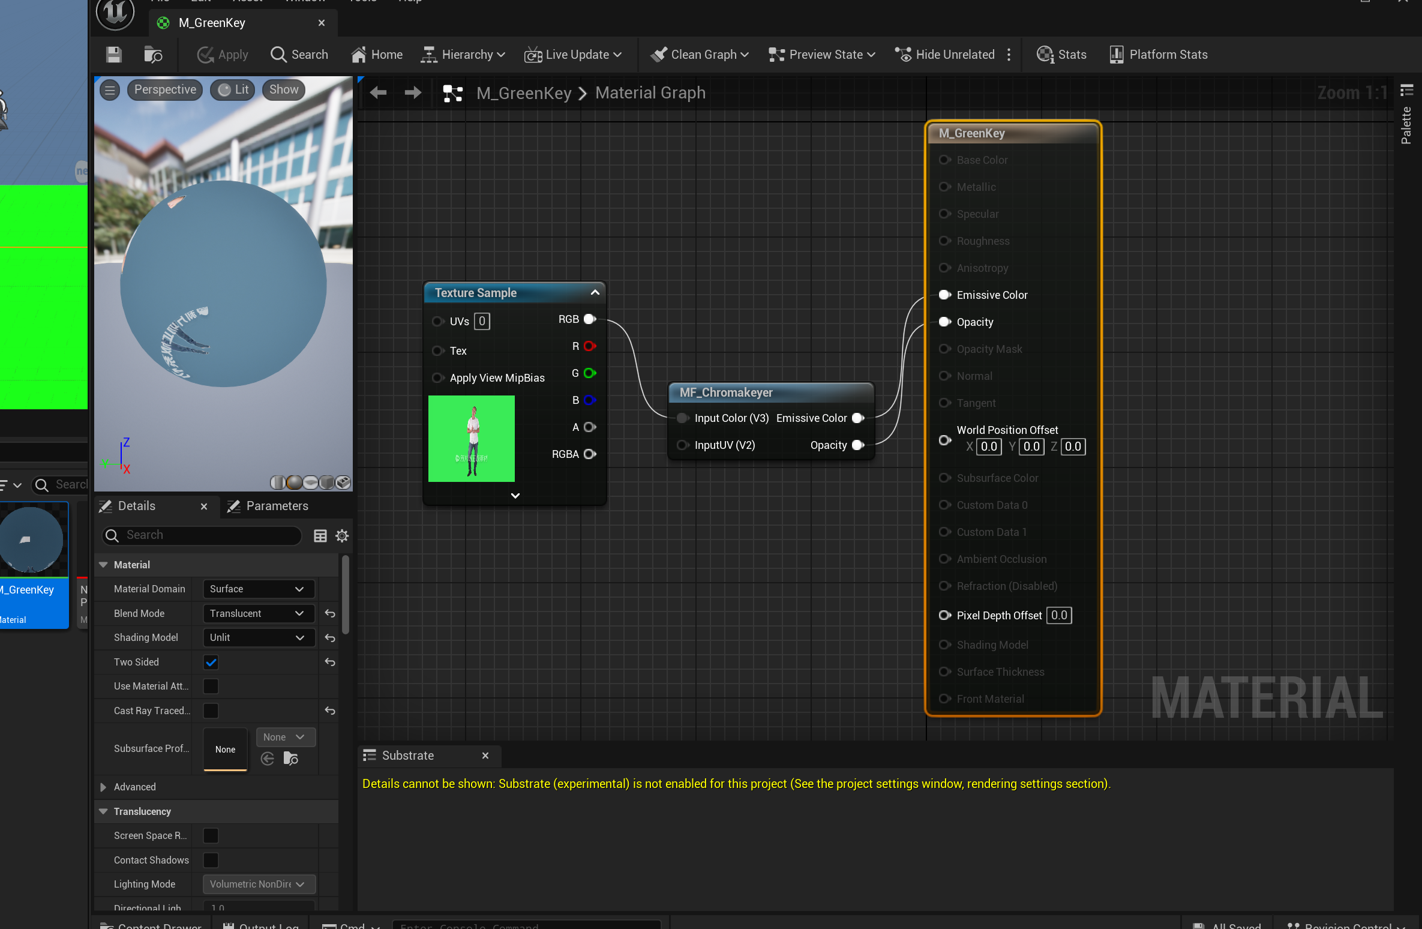Toggle the Contact Shadows checkbox
Screen dimensions: 1422x929
point(211,860)
